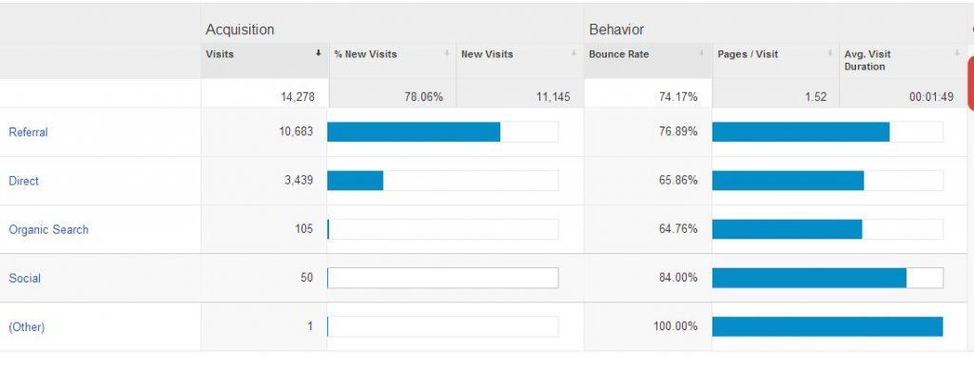This screenshot has width=974, height=370.
Task: Click the Avg. Visit Duration sort arrow
Action: 957,53
